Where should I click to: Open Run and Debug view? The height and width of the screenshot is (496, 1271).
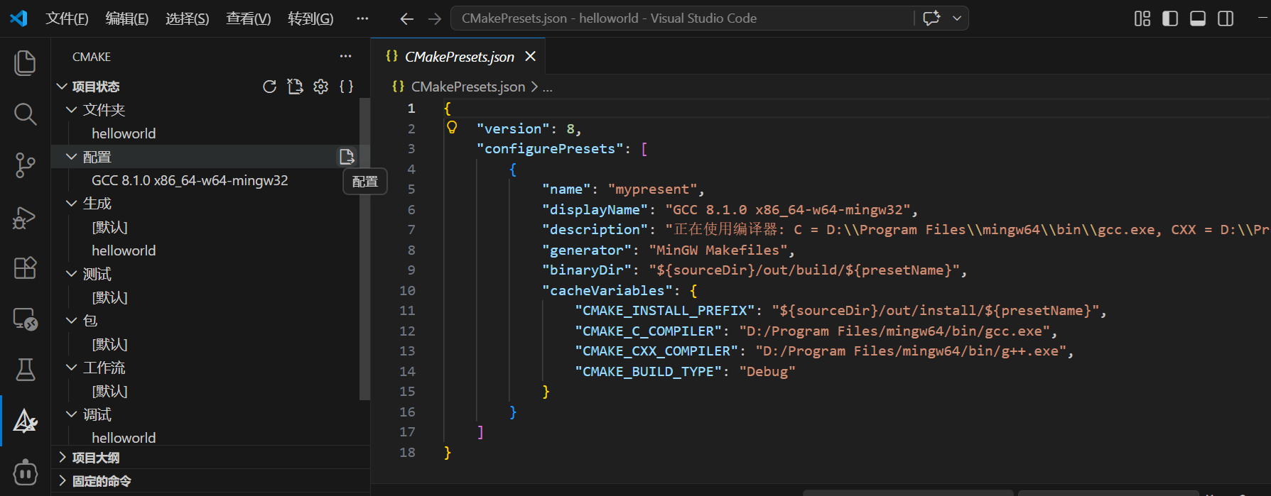[x=25, y=216]
